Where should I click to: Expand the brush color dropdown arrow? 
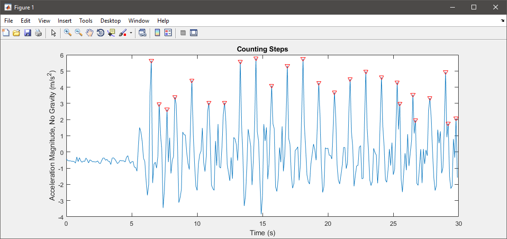pyautogui.click(x=131, y=33)
